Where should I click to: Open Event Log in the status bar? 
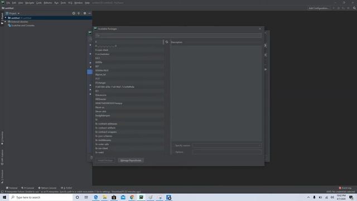345,188
